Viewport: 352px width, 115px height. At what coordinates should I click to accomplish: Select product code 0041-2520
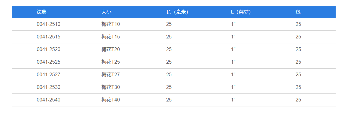48,49
